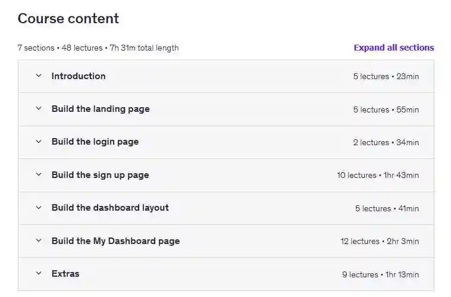The image size is (451, 297).
Task: Expand the Build the dashboard layout title
Action: pyautogui.click(x=110, y=208)
